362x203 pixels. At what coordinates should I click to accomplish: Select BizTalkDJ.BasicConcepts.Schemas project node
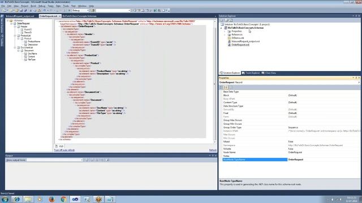point(245,28)
